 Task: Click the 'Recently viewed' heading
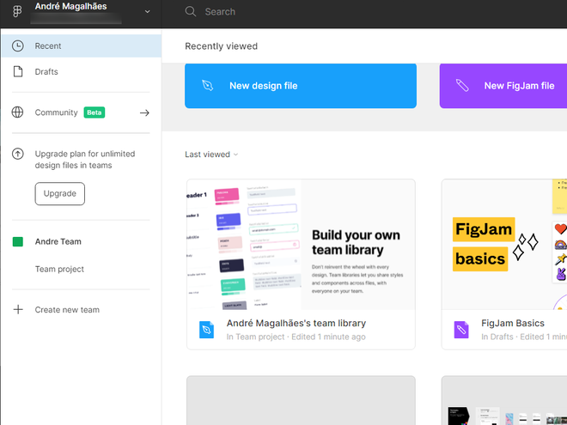pyautogui.click(x=222, y=46)
